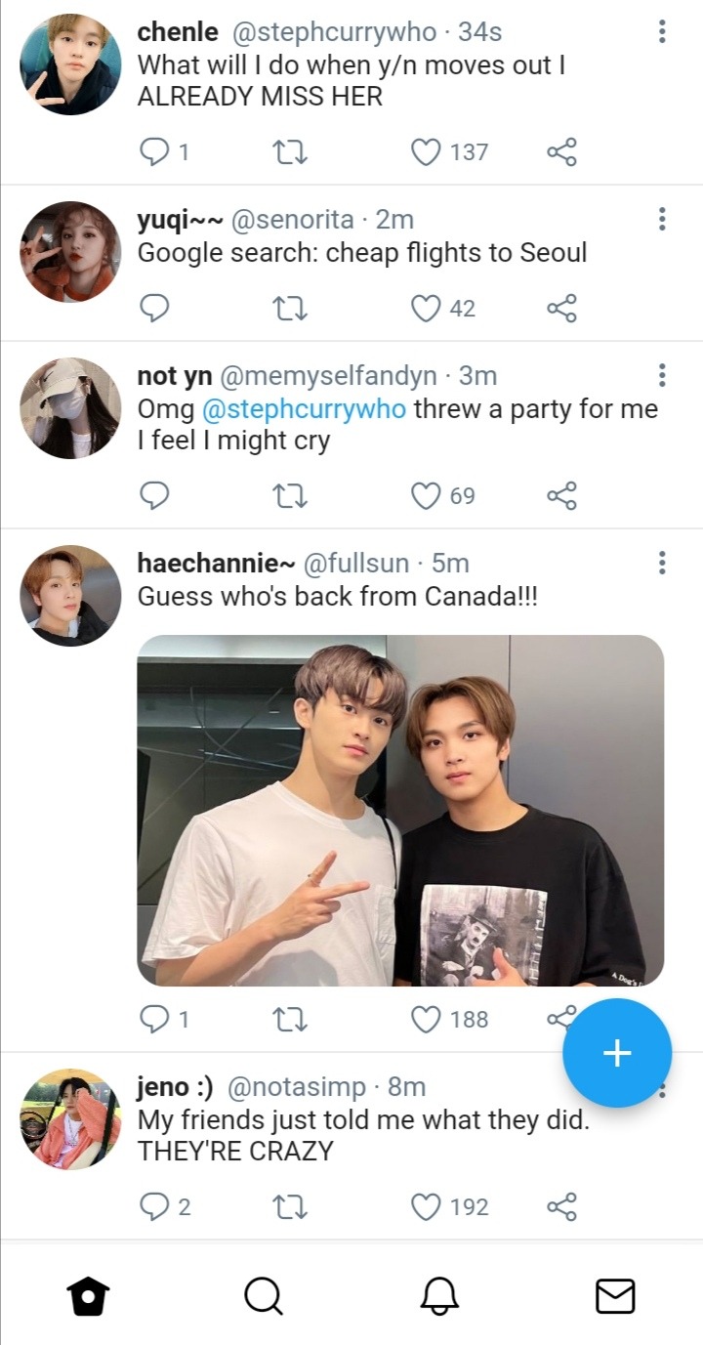
Task: Like chenle's tweet with 137 likes
Action: [x=426, y=151]
